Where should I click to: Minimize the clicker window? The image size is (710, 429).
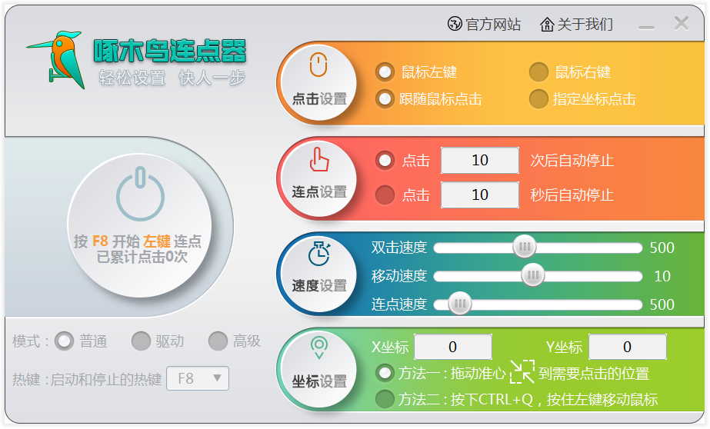[646, 25]
